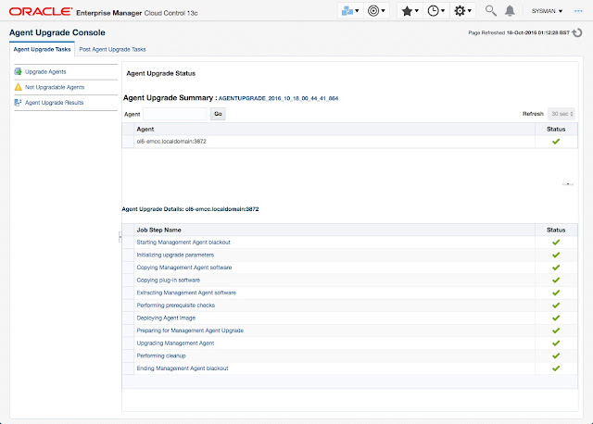Select the ol6-emcc.localdomain:3872 agent row

350,142
